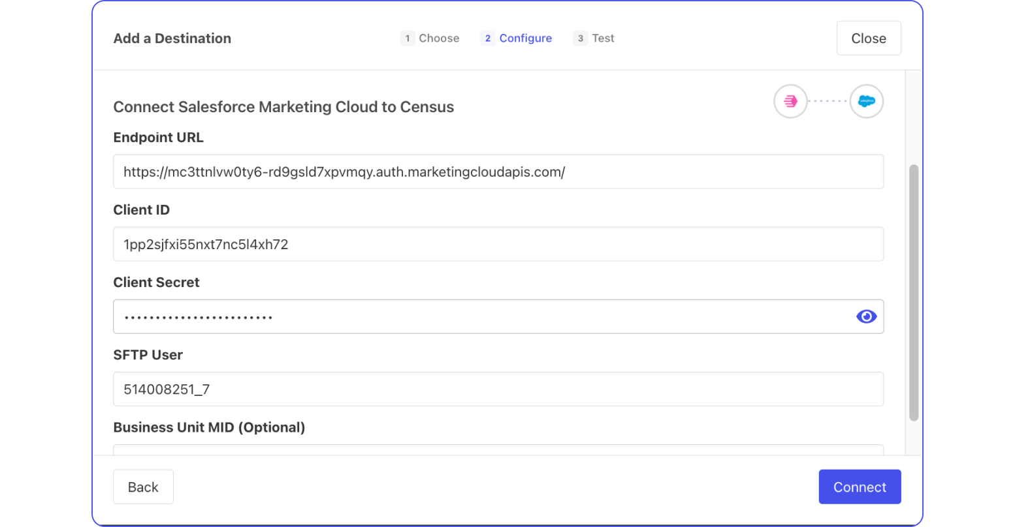
Task: Click the SFTP User label
Action: pos(148,355)
